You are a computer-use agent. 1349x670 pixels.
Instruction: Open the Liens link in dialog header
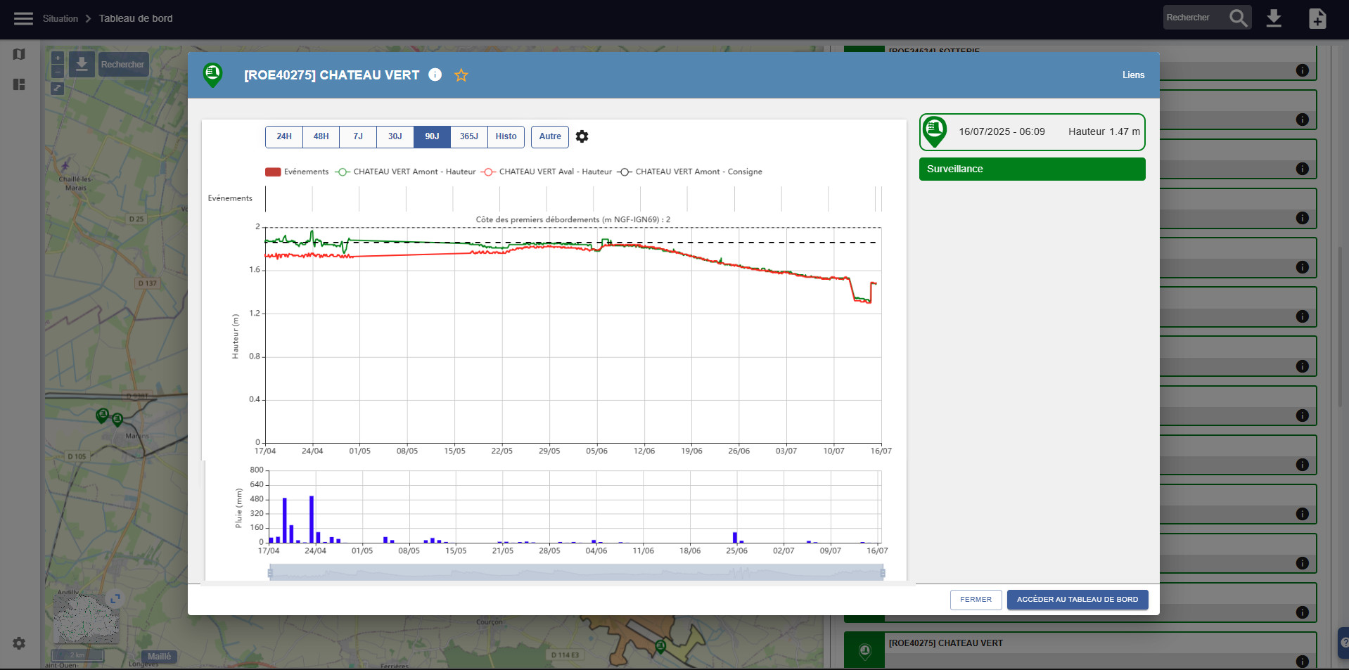[1133, 75]
